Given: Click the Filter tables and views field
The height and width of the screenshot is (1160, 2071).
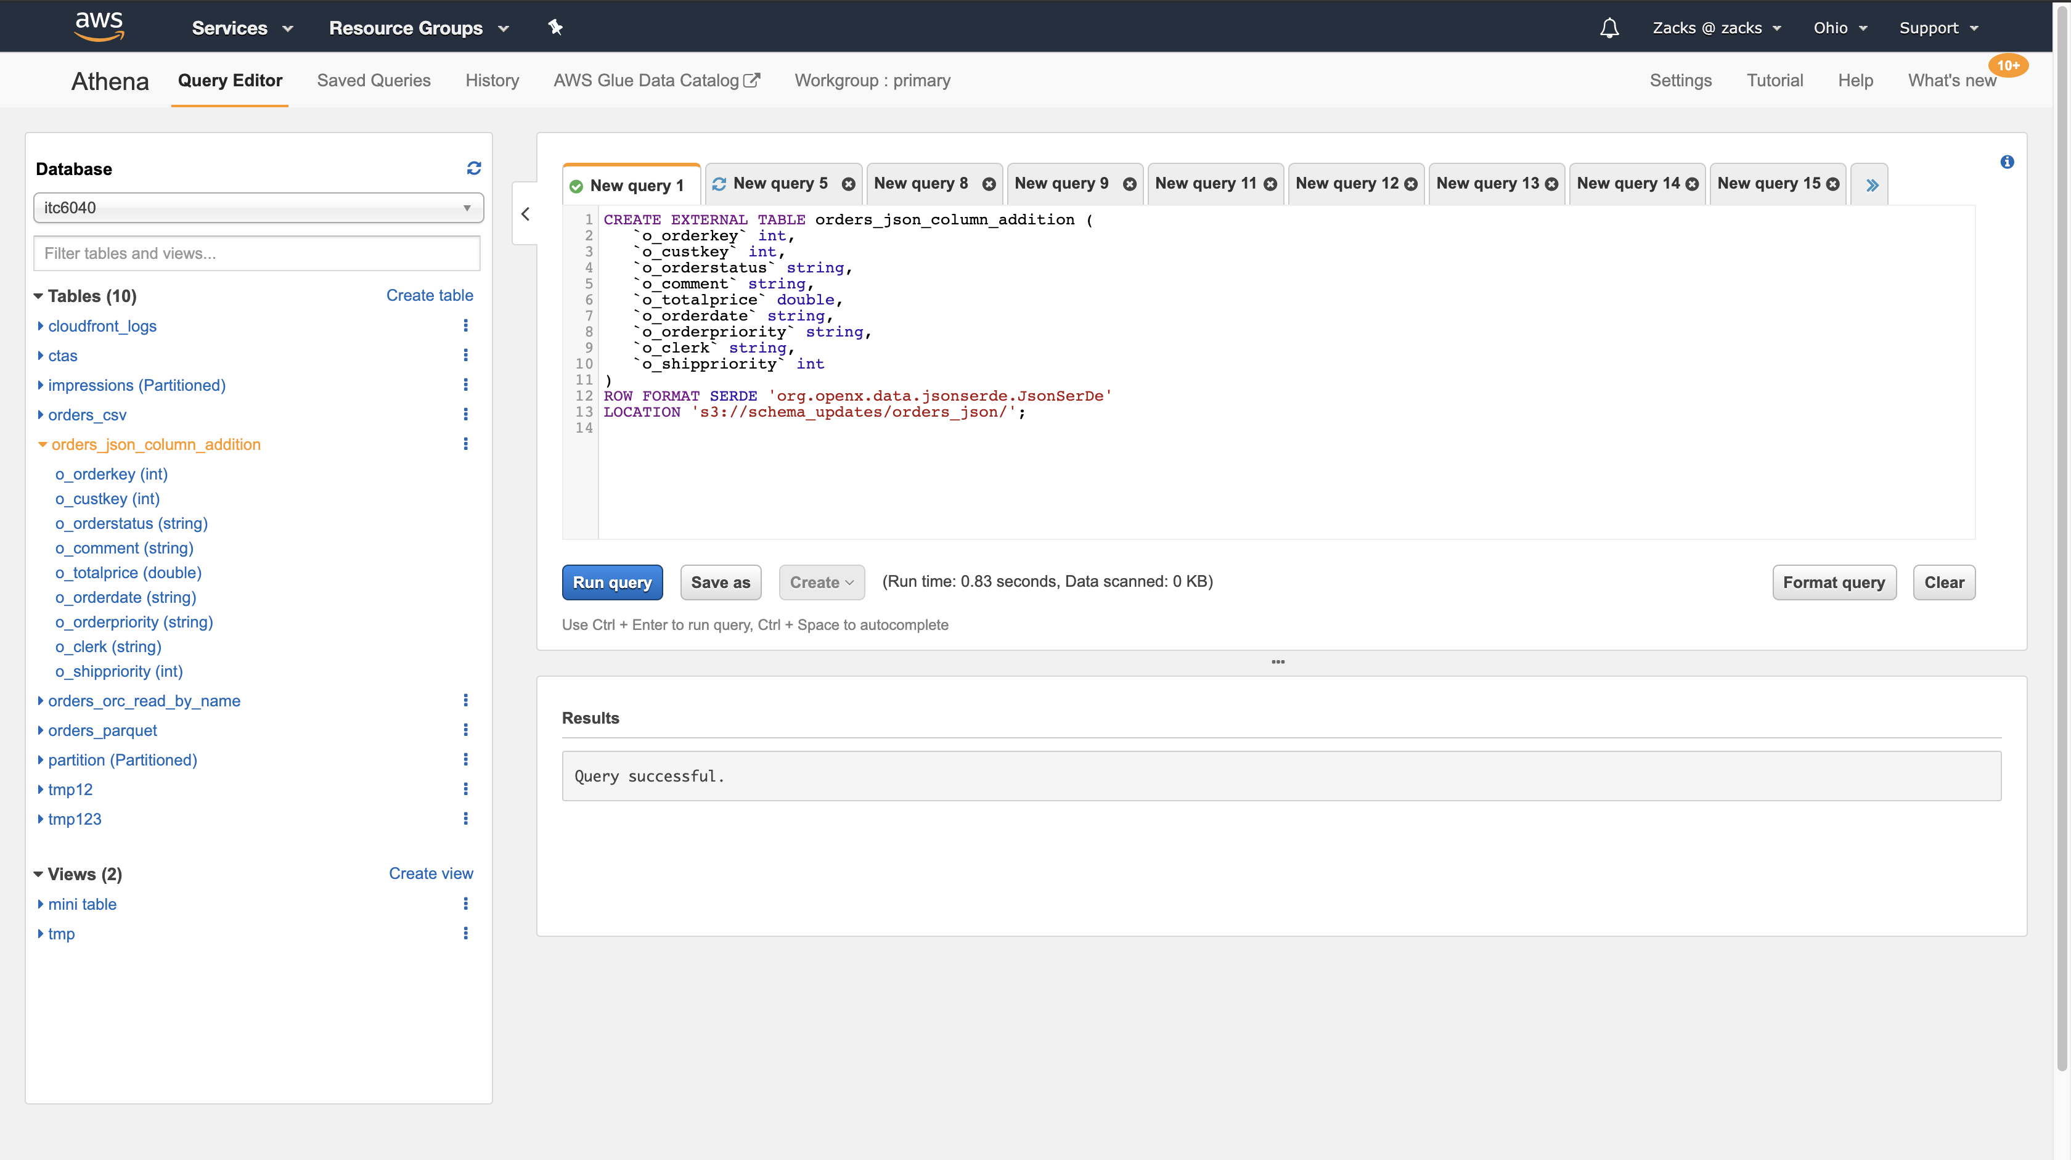Looking at the screenshot, I should 257,253.
